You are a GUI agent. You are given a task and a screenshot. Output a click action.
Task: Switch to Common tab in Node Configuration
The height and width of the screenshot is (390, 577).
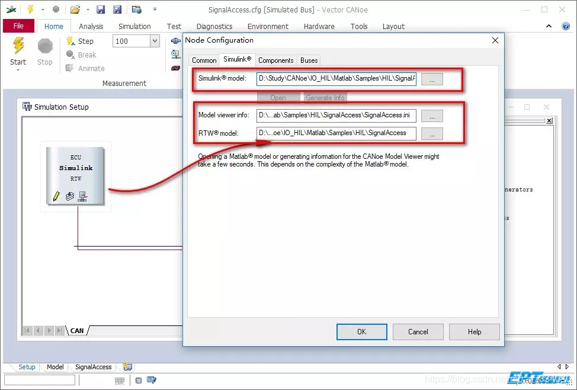(204, 60)
